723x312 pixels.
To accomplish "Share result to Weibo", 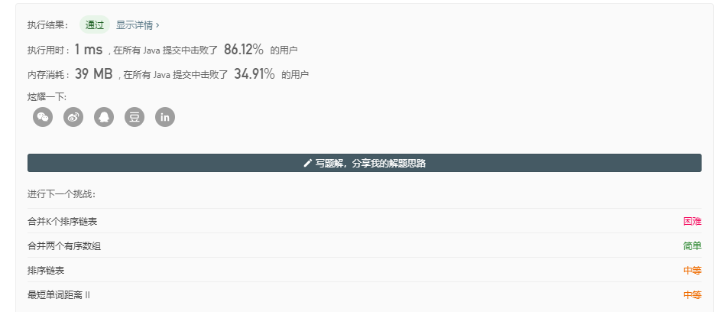I will pyautogui.click(x=73, y=117).
